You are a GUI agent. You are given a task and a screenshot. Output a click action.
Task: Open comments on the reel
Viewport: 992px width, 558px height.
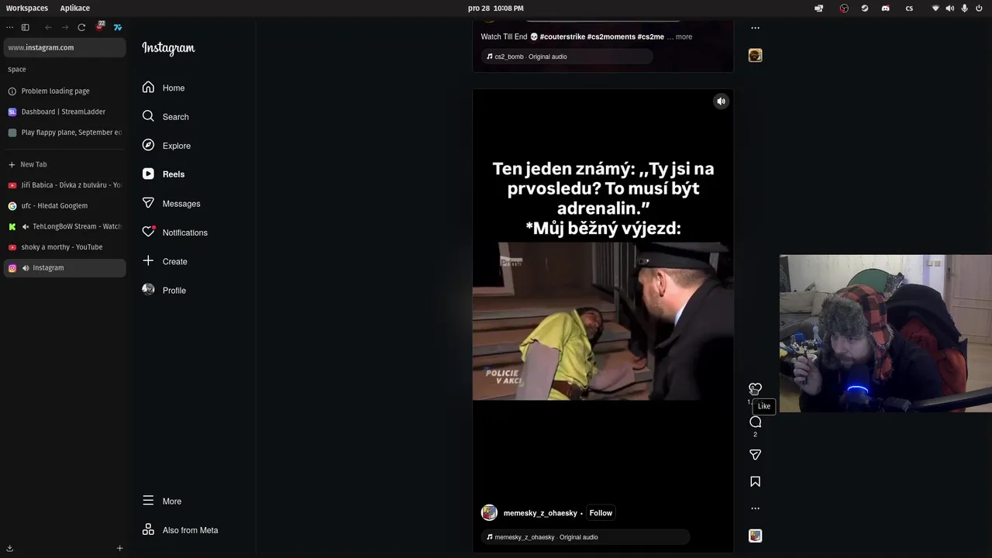tap(755, 422)
